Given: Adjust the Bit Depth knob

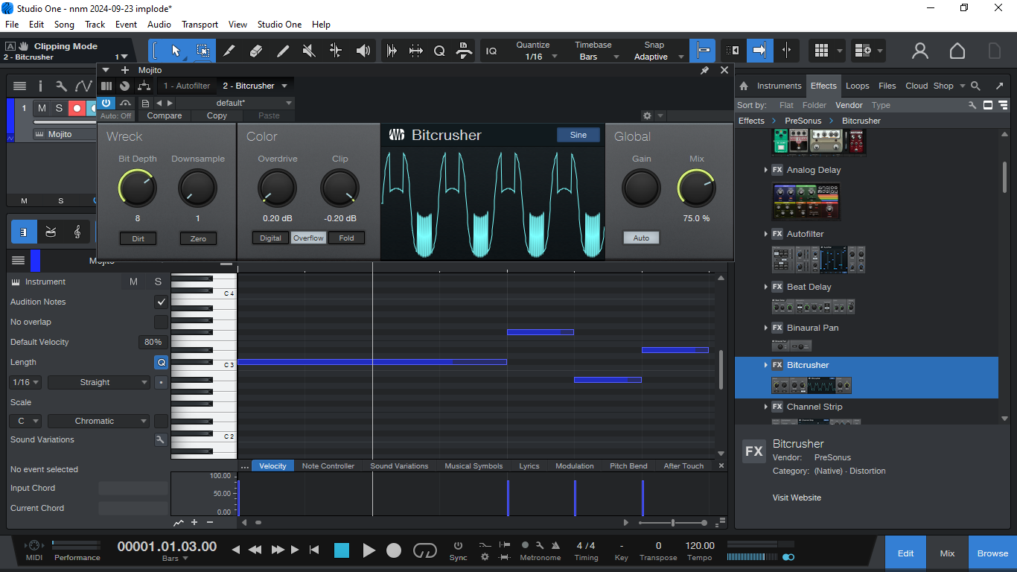Looking at the screenshot, I should click(x=137, y=188).
